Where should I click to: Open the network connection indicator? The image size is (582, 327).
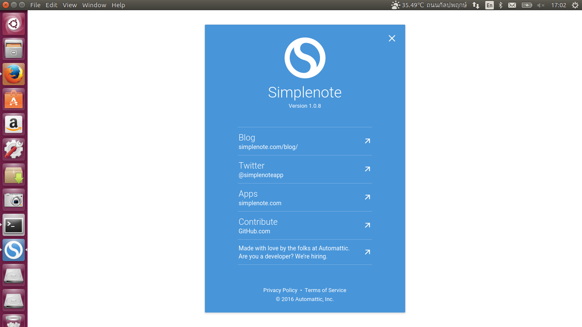click(476, 5)
